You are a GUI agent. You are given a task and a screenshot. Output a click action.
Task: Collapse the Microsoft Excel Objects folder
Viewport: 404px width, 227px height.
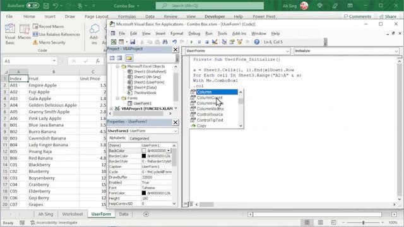pos(117,66)
